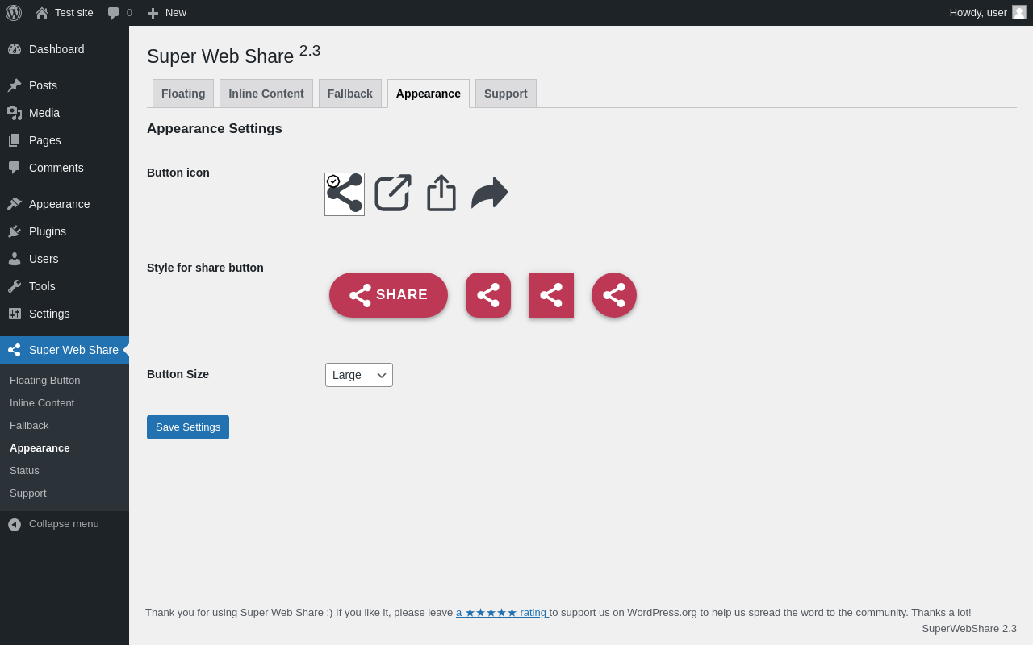
Task: Click the Posts pushpin icon
Action: (x=15, y=85)
